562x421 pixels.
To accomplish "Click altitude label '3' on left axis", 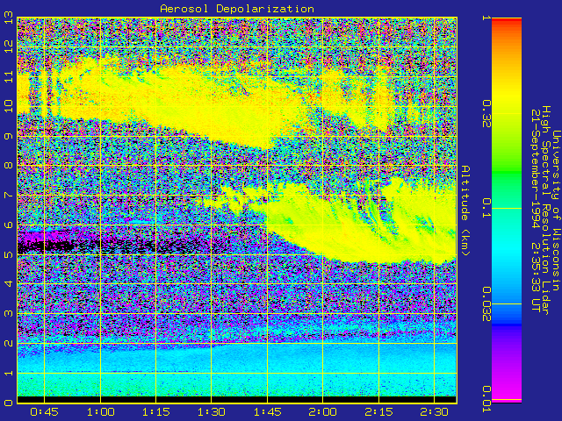I will coord(9,314).
